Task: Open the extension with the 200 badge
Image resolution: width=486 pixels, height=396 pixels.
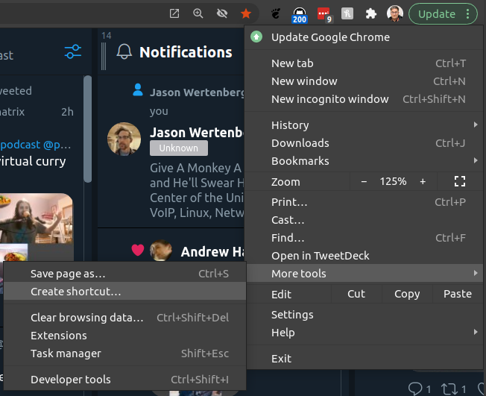Action: [300, 15]
